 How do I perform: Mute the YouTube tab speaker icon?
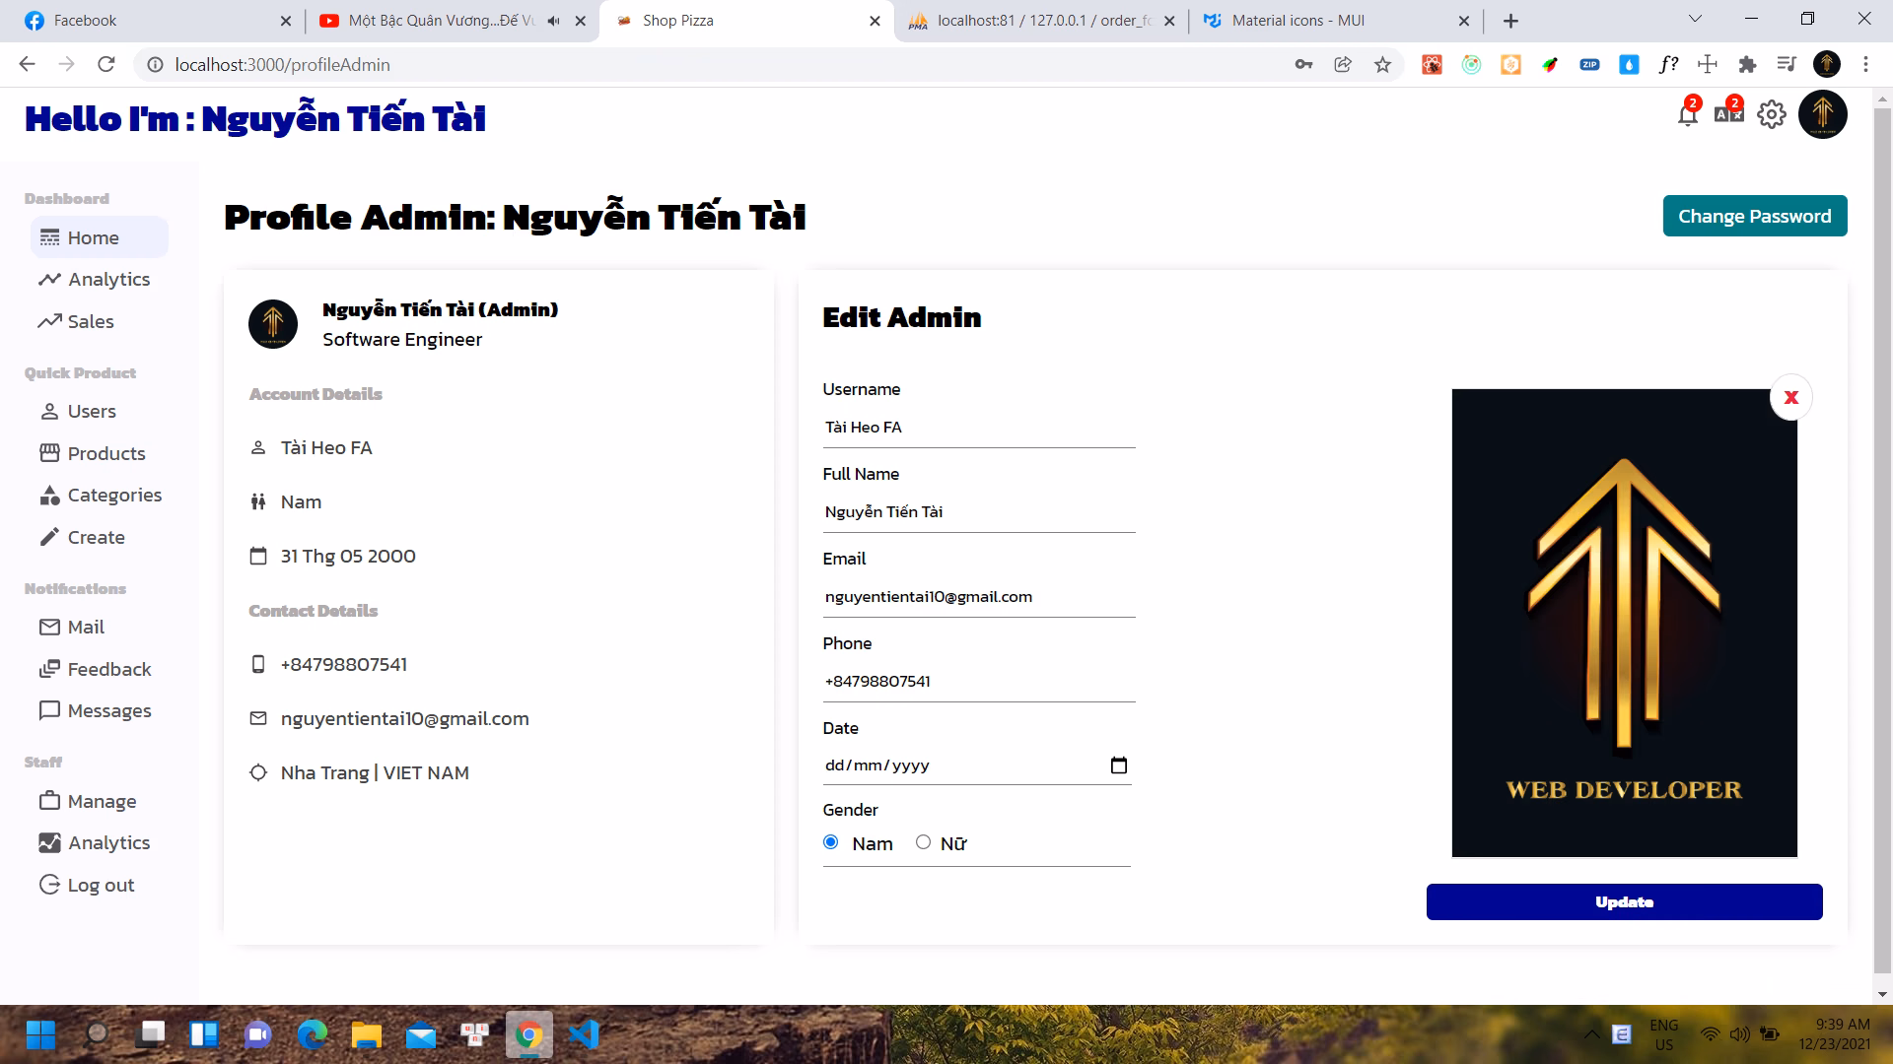click(x=554, y=21)
